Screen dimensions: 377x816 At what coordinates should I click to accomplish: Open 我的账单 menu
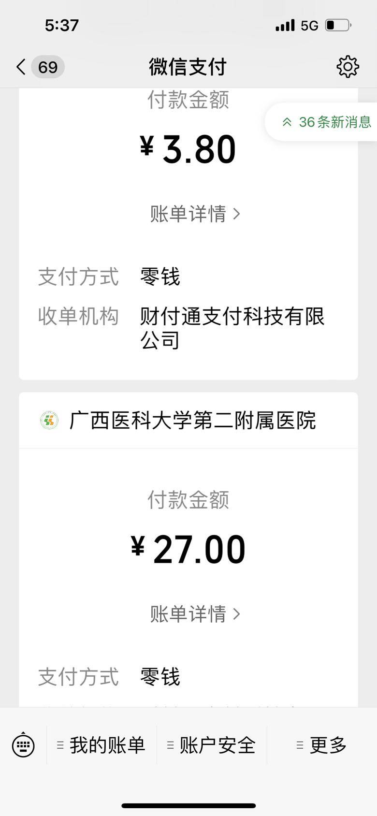tap(101, 745)
